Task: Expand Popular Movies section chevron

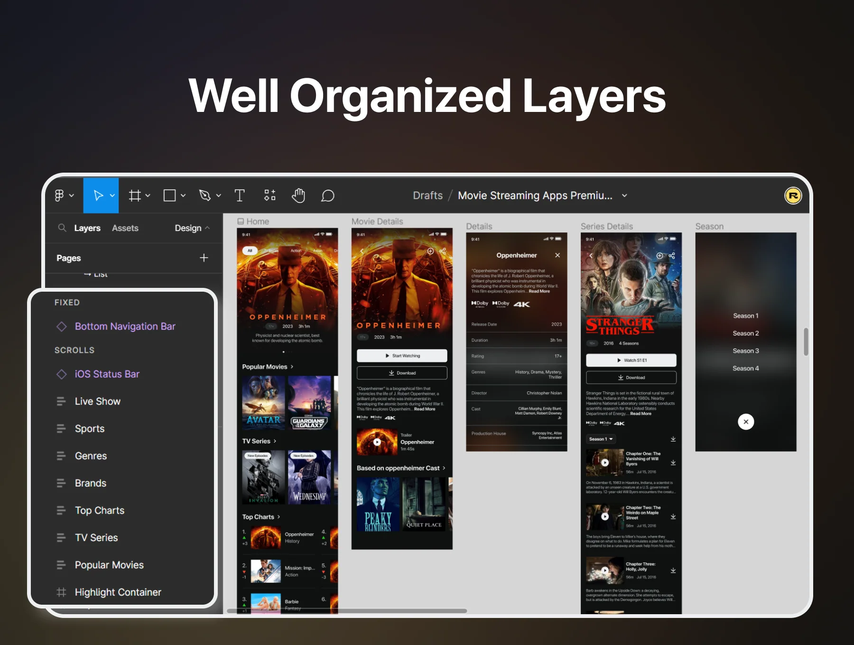Action: click(x=292, y=367)
